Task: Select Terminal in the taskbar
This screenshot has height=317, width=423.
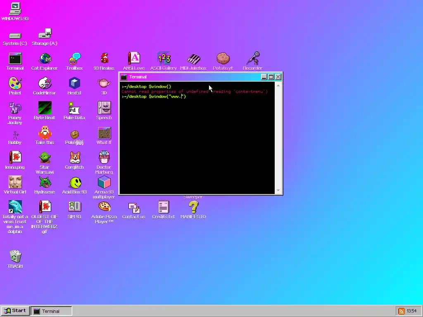Action: [x=51, y=311]
